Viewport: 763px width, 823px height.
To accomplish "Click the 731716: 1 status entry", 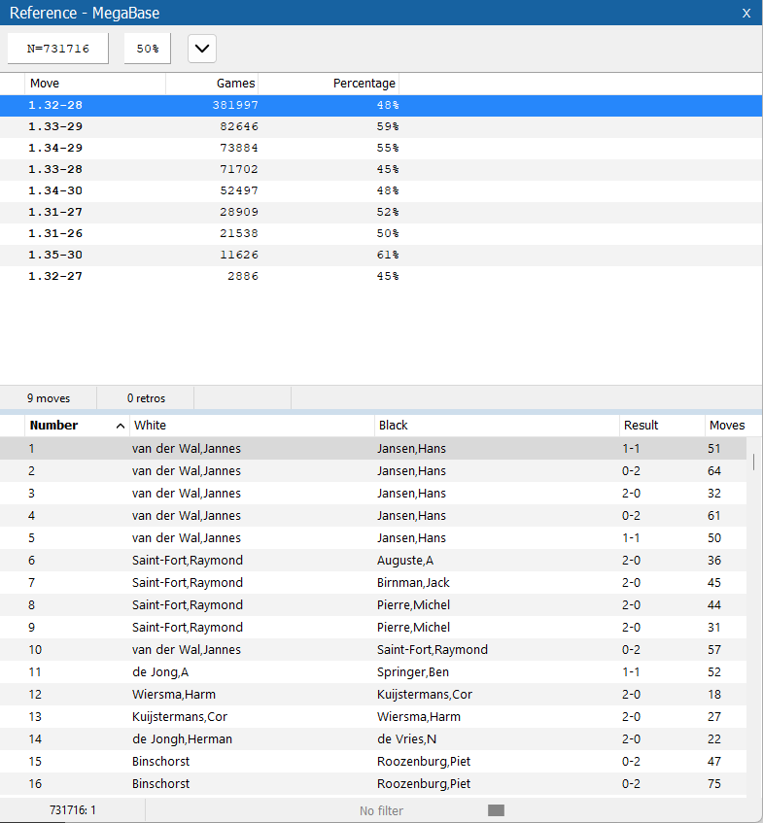I will (x=73, y=809).
